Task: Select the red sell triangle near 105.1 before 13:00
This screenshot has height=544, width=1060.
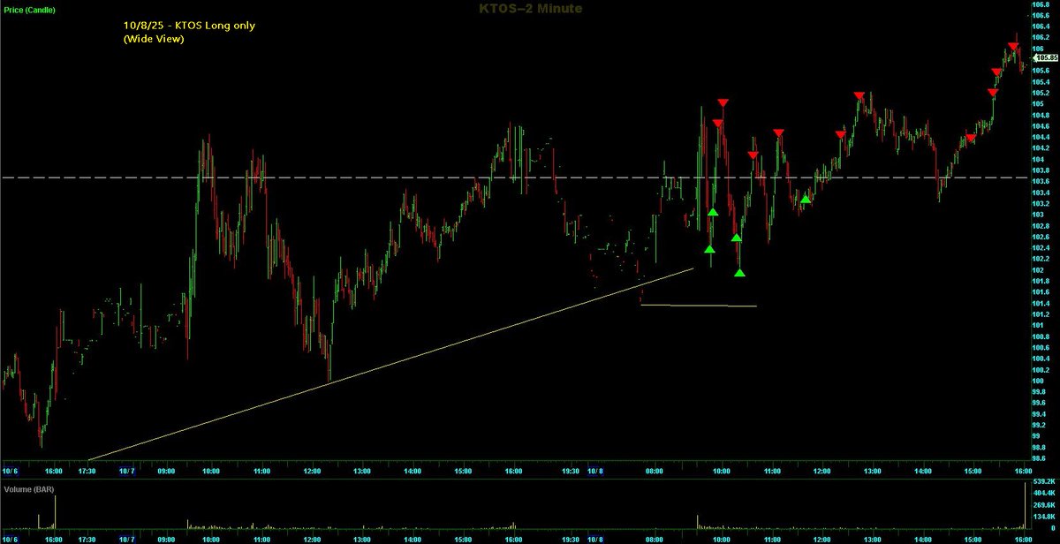Action: 859,95
